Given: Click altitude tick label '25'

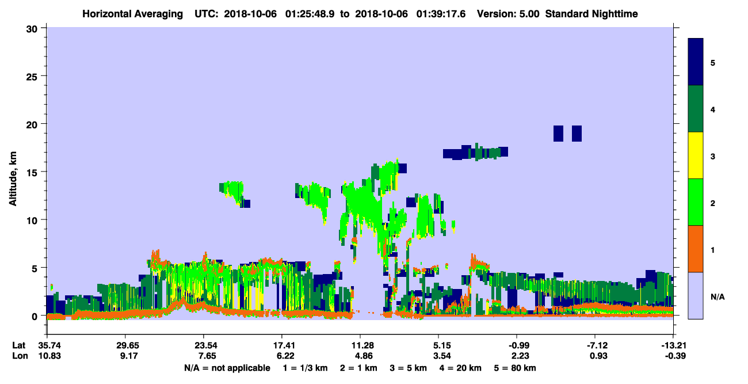Looking at the screenshot, I should click(33, 76).
